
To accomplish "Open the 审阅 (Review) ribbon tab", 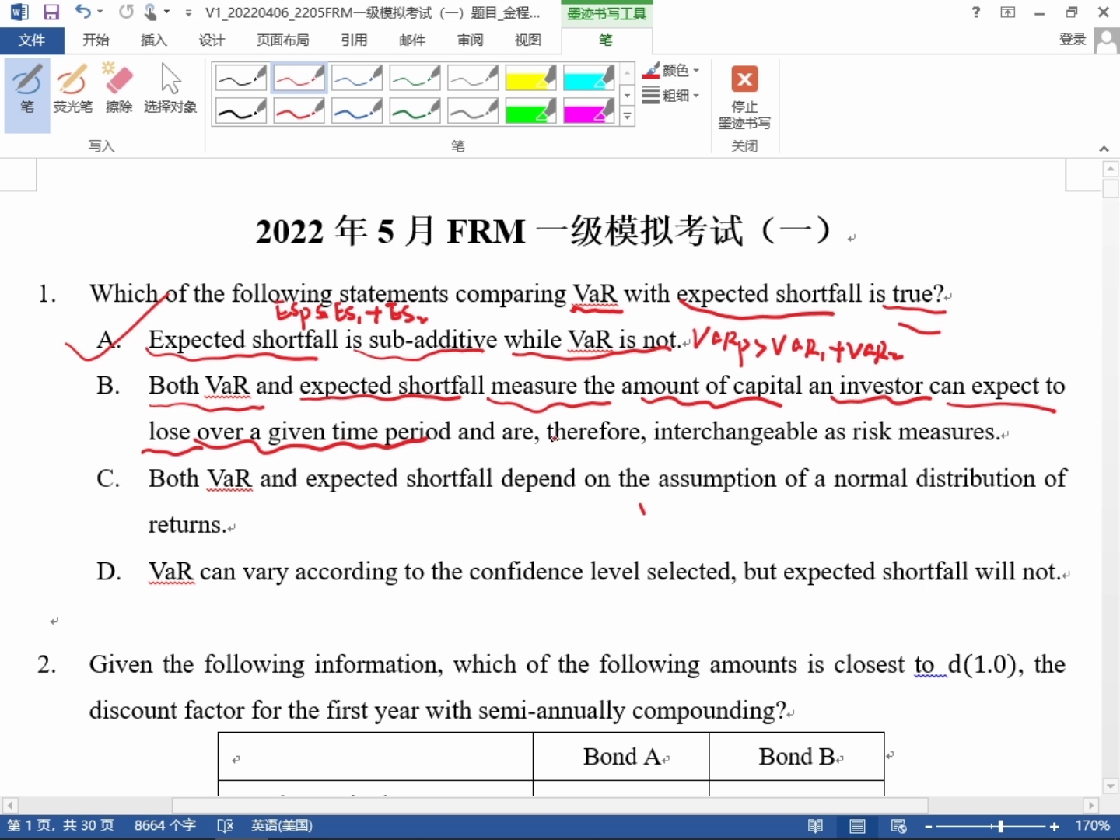I will point(470,40).
